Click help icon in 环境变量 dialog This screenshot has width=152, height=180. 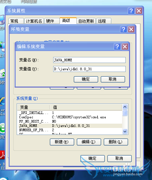[x=123, y=30]
